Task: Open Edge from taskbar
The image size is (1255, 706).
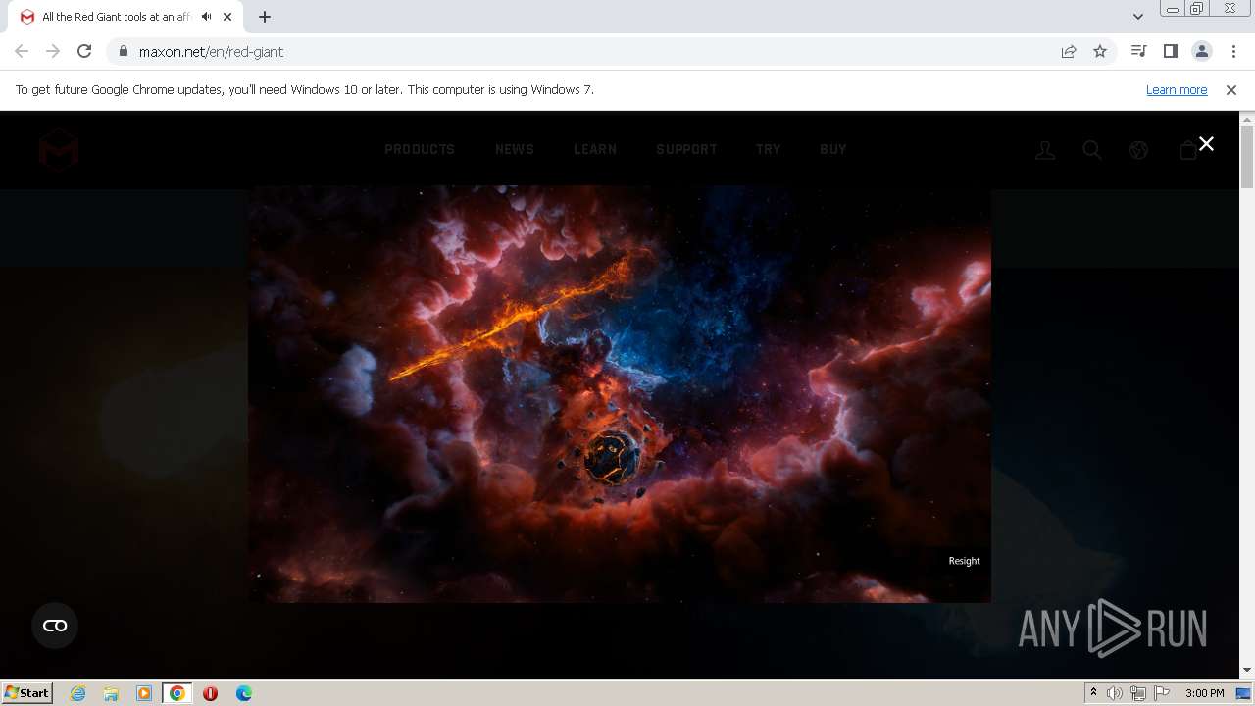Action: (244, 693)
